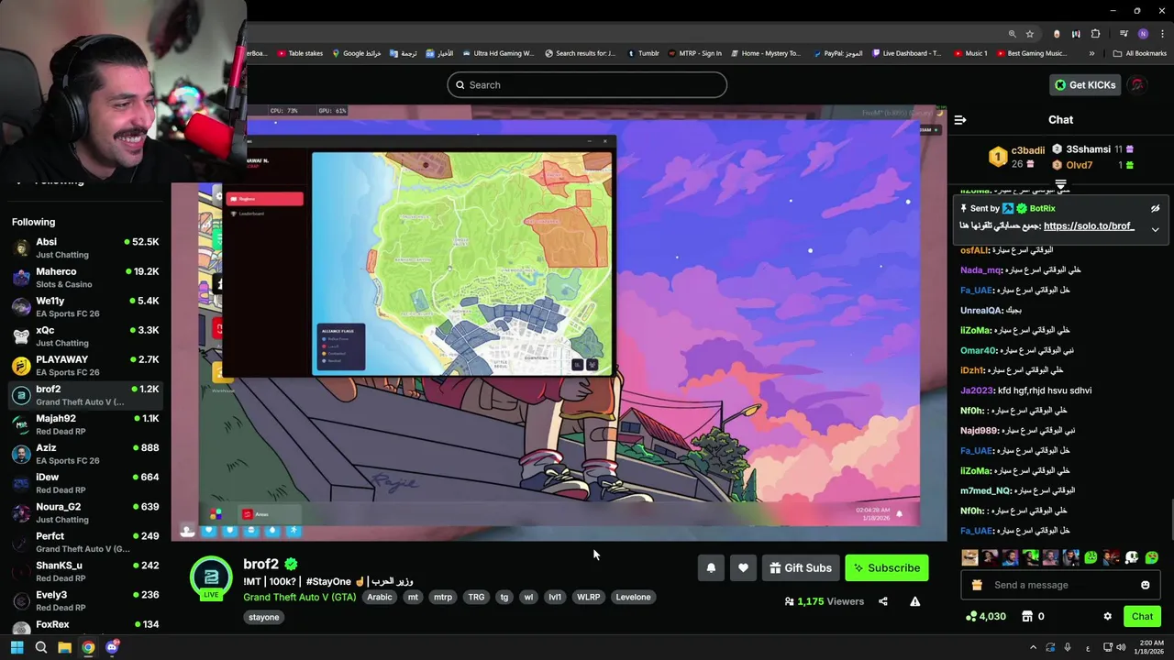Select the mtrp tag
The image size is (1174, 660).
point(443,598)
